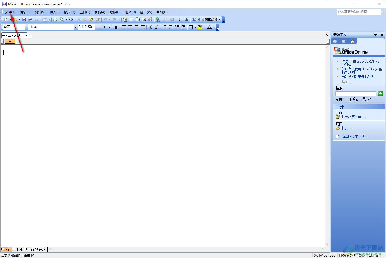Select the <body> tag in quick tag selector

[10, 41]
